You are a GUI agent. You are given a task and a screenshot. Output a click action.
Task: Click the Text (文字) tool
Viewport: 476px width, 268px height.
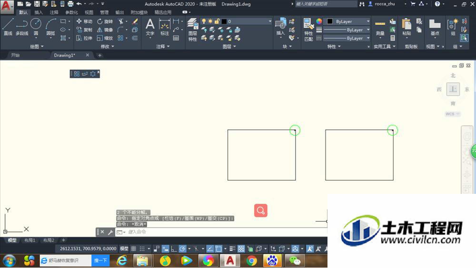(x=150, y=27)
